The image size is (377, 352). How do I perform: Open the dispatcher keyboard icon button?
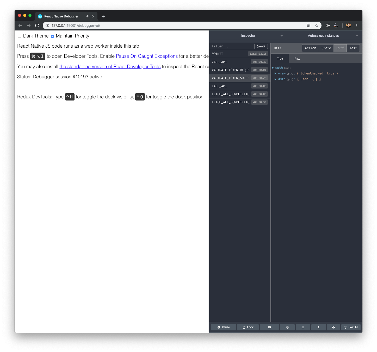[x=269, y=327]
